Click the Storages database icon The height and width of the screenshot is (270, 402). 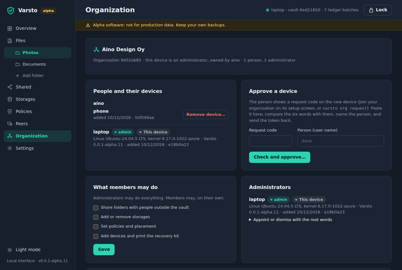(x=10, y=99)
